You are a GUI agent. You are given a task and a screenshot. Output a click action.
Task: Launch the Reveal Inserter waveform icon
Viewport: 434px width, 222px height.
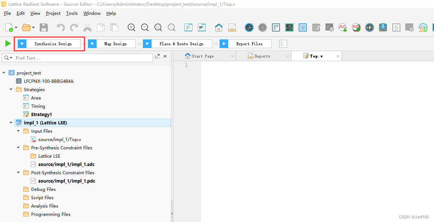coord(342,27)
